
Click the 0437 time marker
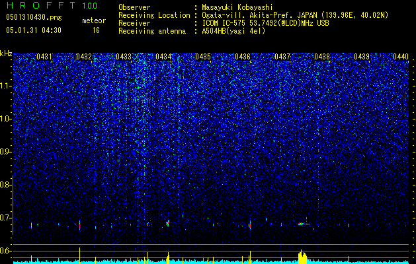coord(282,57)
